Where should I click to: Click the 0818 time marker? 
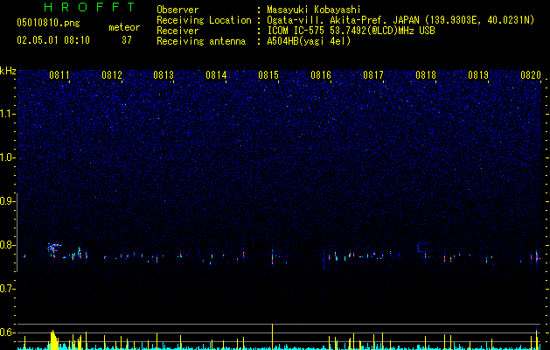[426, 75]
